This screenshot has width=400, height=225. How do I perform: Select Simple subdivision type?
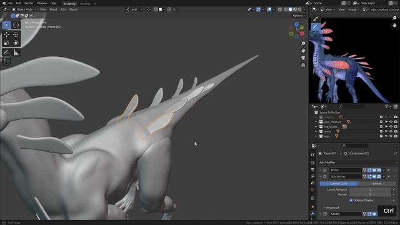pos(377,184)
